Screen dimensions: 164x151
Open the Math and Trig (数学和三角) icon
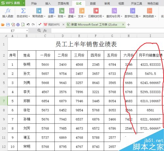pos(133,11)
